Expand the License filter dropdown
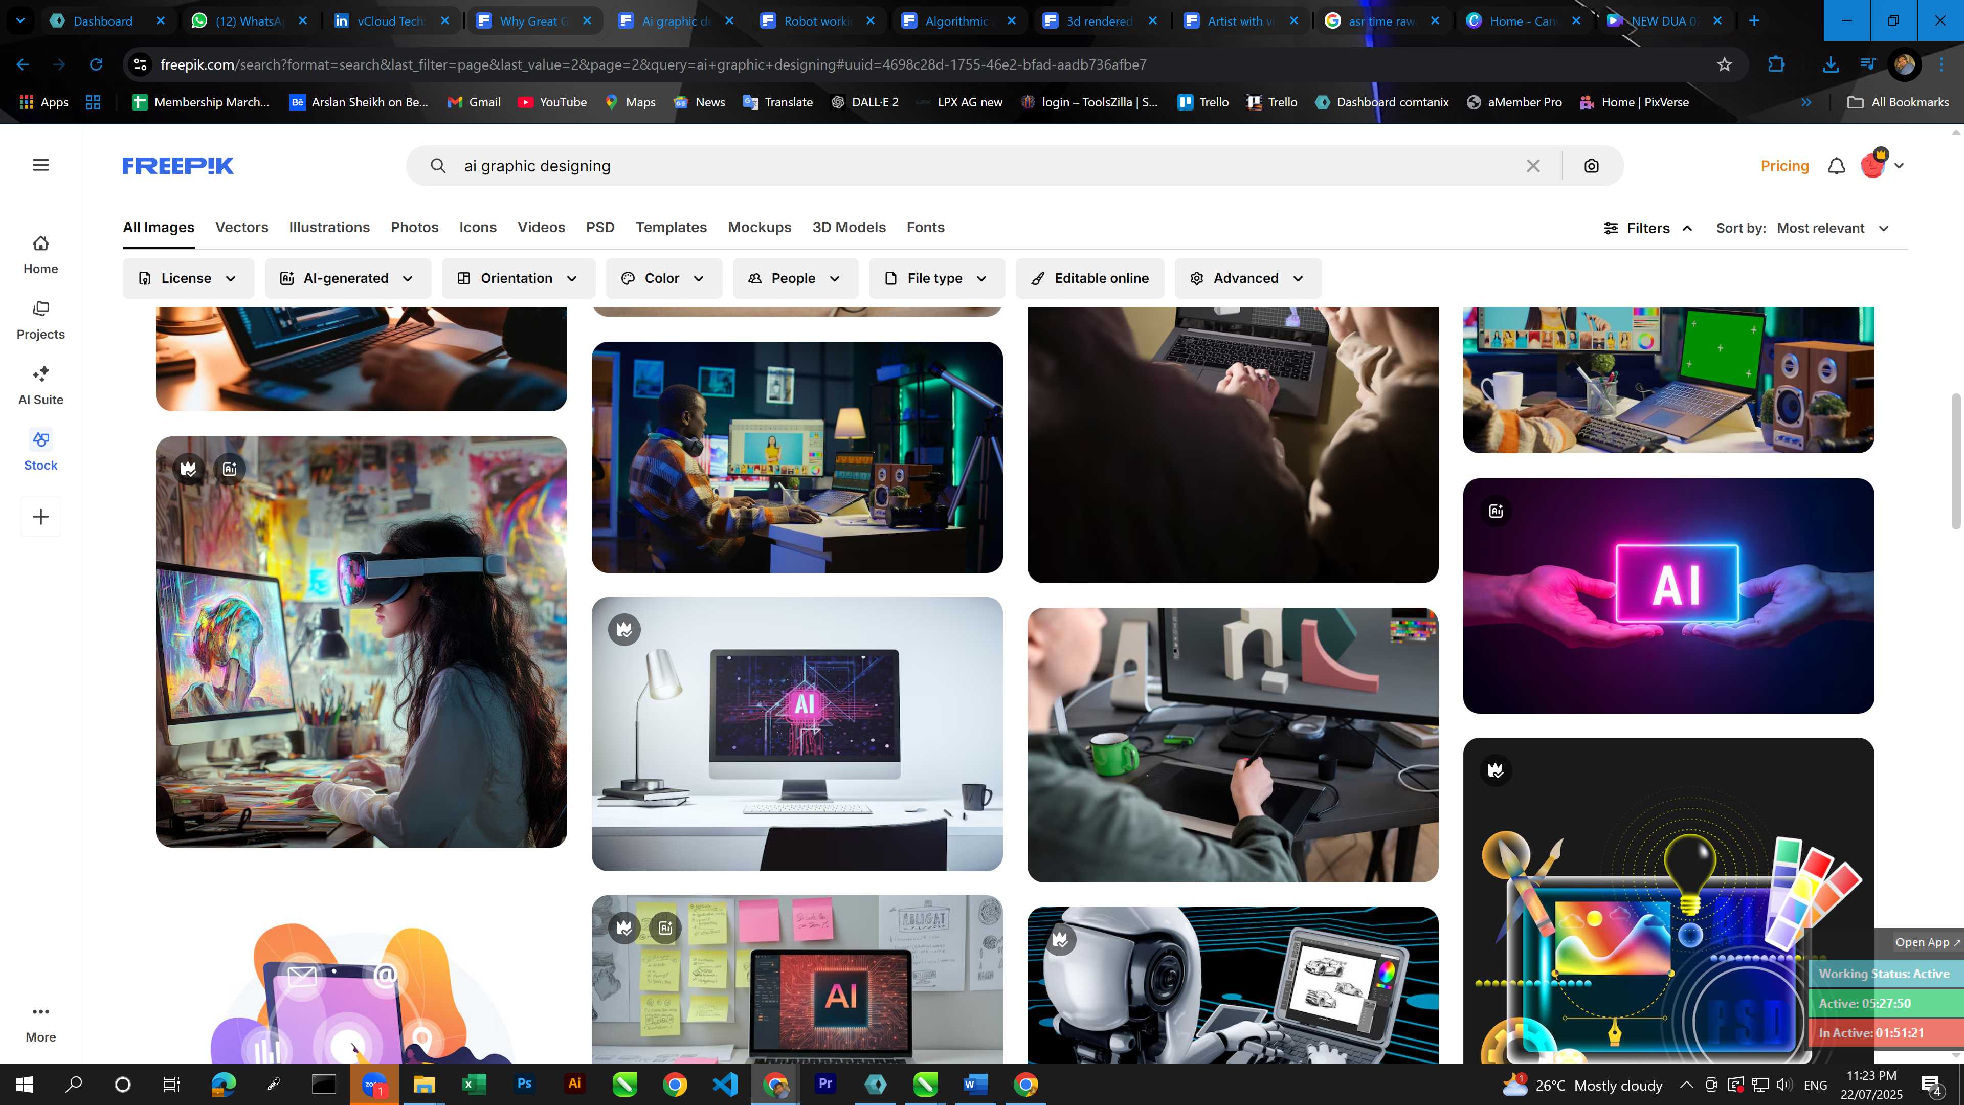 tap(188, 278)
